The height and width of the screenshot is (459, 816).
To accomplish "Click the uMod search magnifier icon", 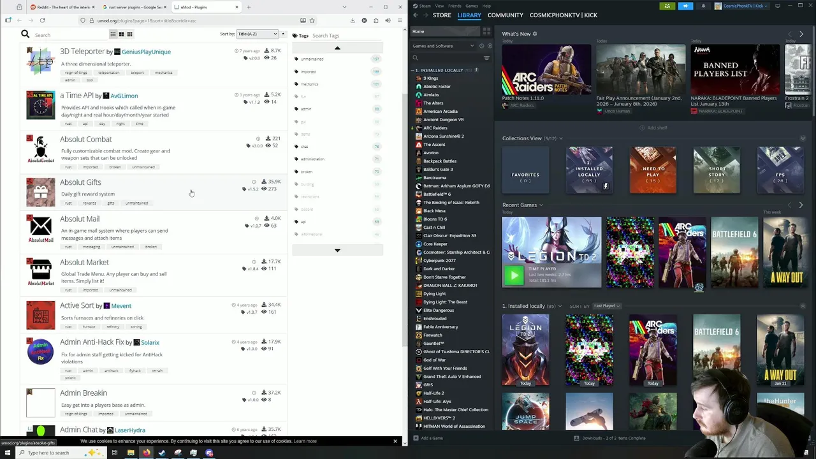I will [25, 34].
